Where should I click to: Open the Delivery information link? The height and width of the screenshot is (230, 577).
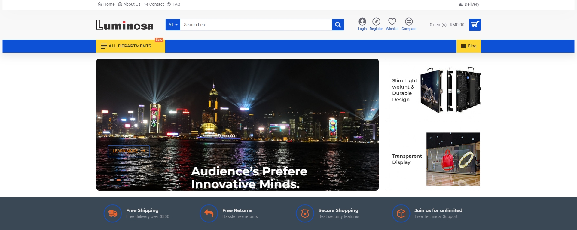pos(469,4)
